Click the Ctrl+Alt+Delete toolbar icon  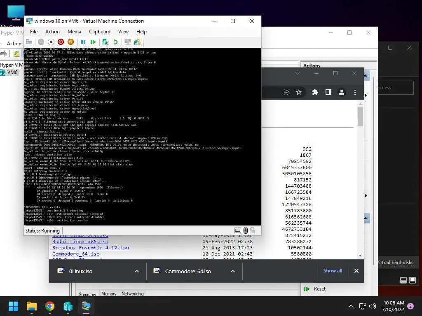(29, 42)
